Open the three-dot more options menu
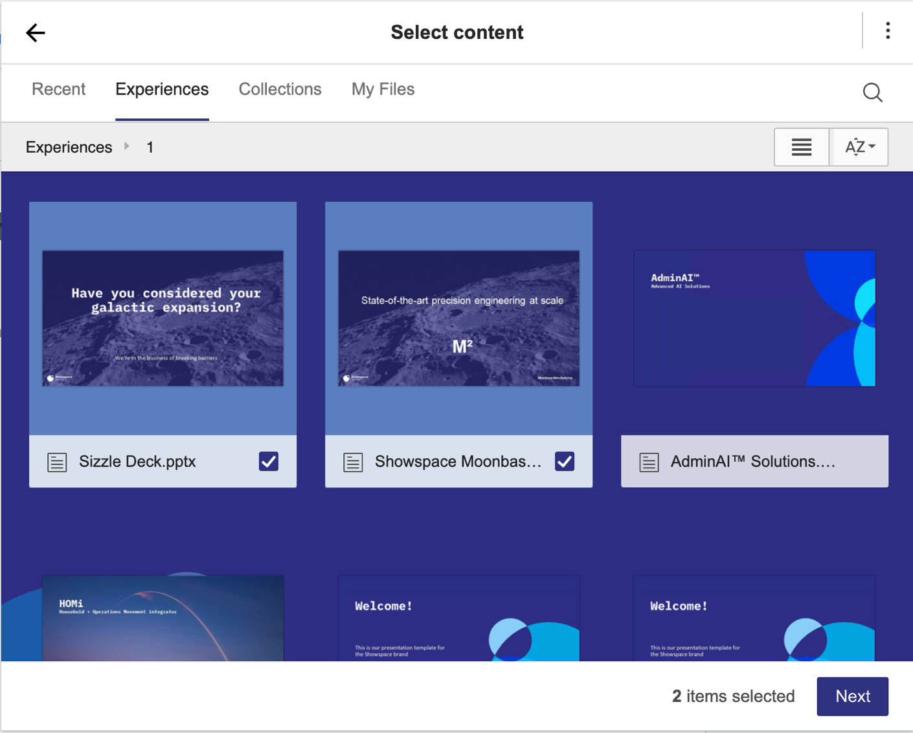Viewport: 913px width, 733px height. click(887, 31)
